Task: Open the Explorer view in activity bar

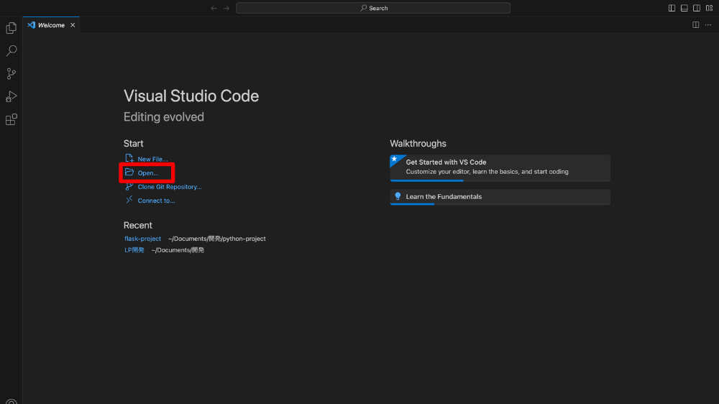Action: coord(11,28)
